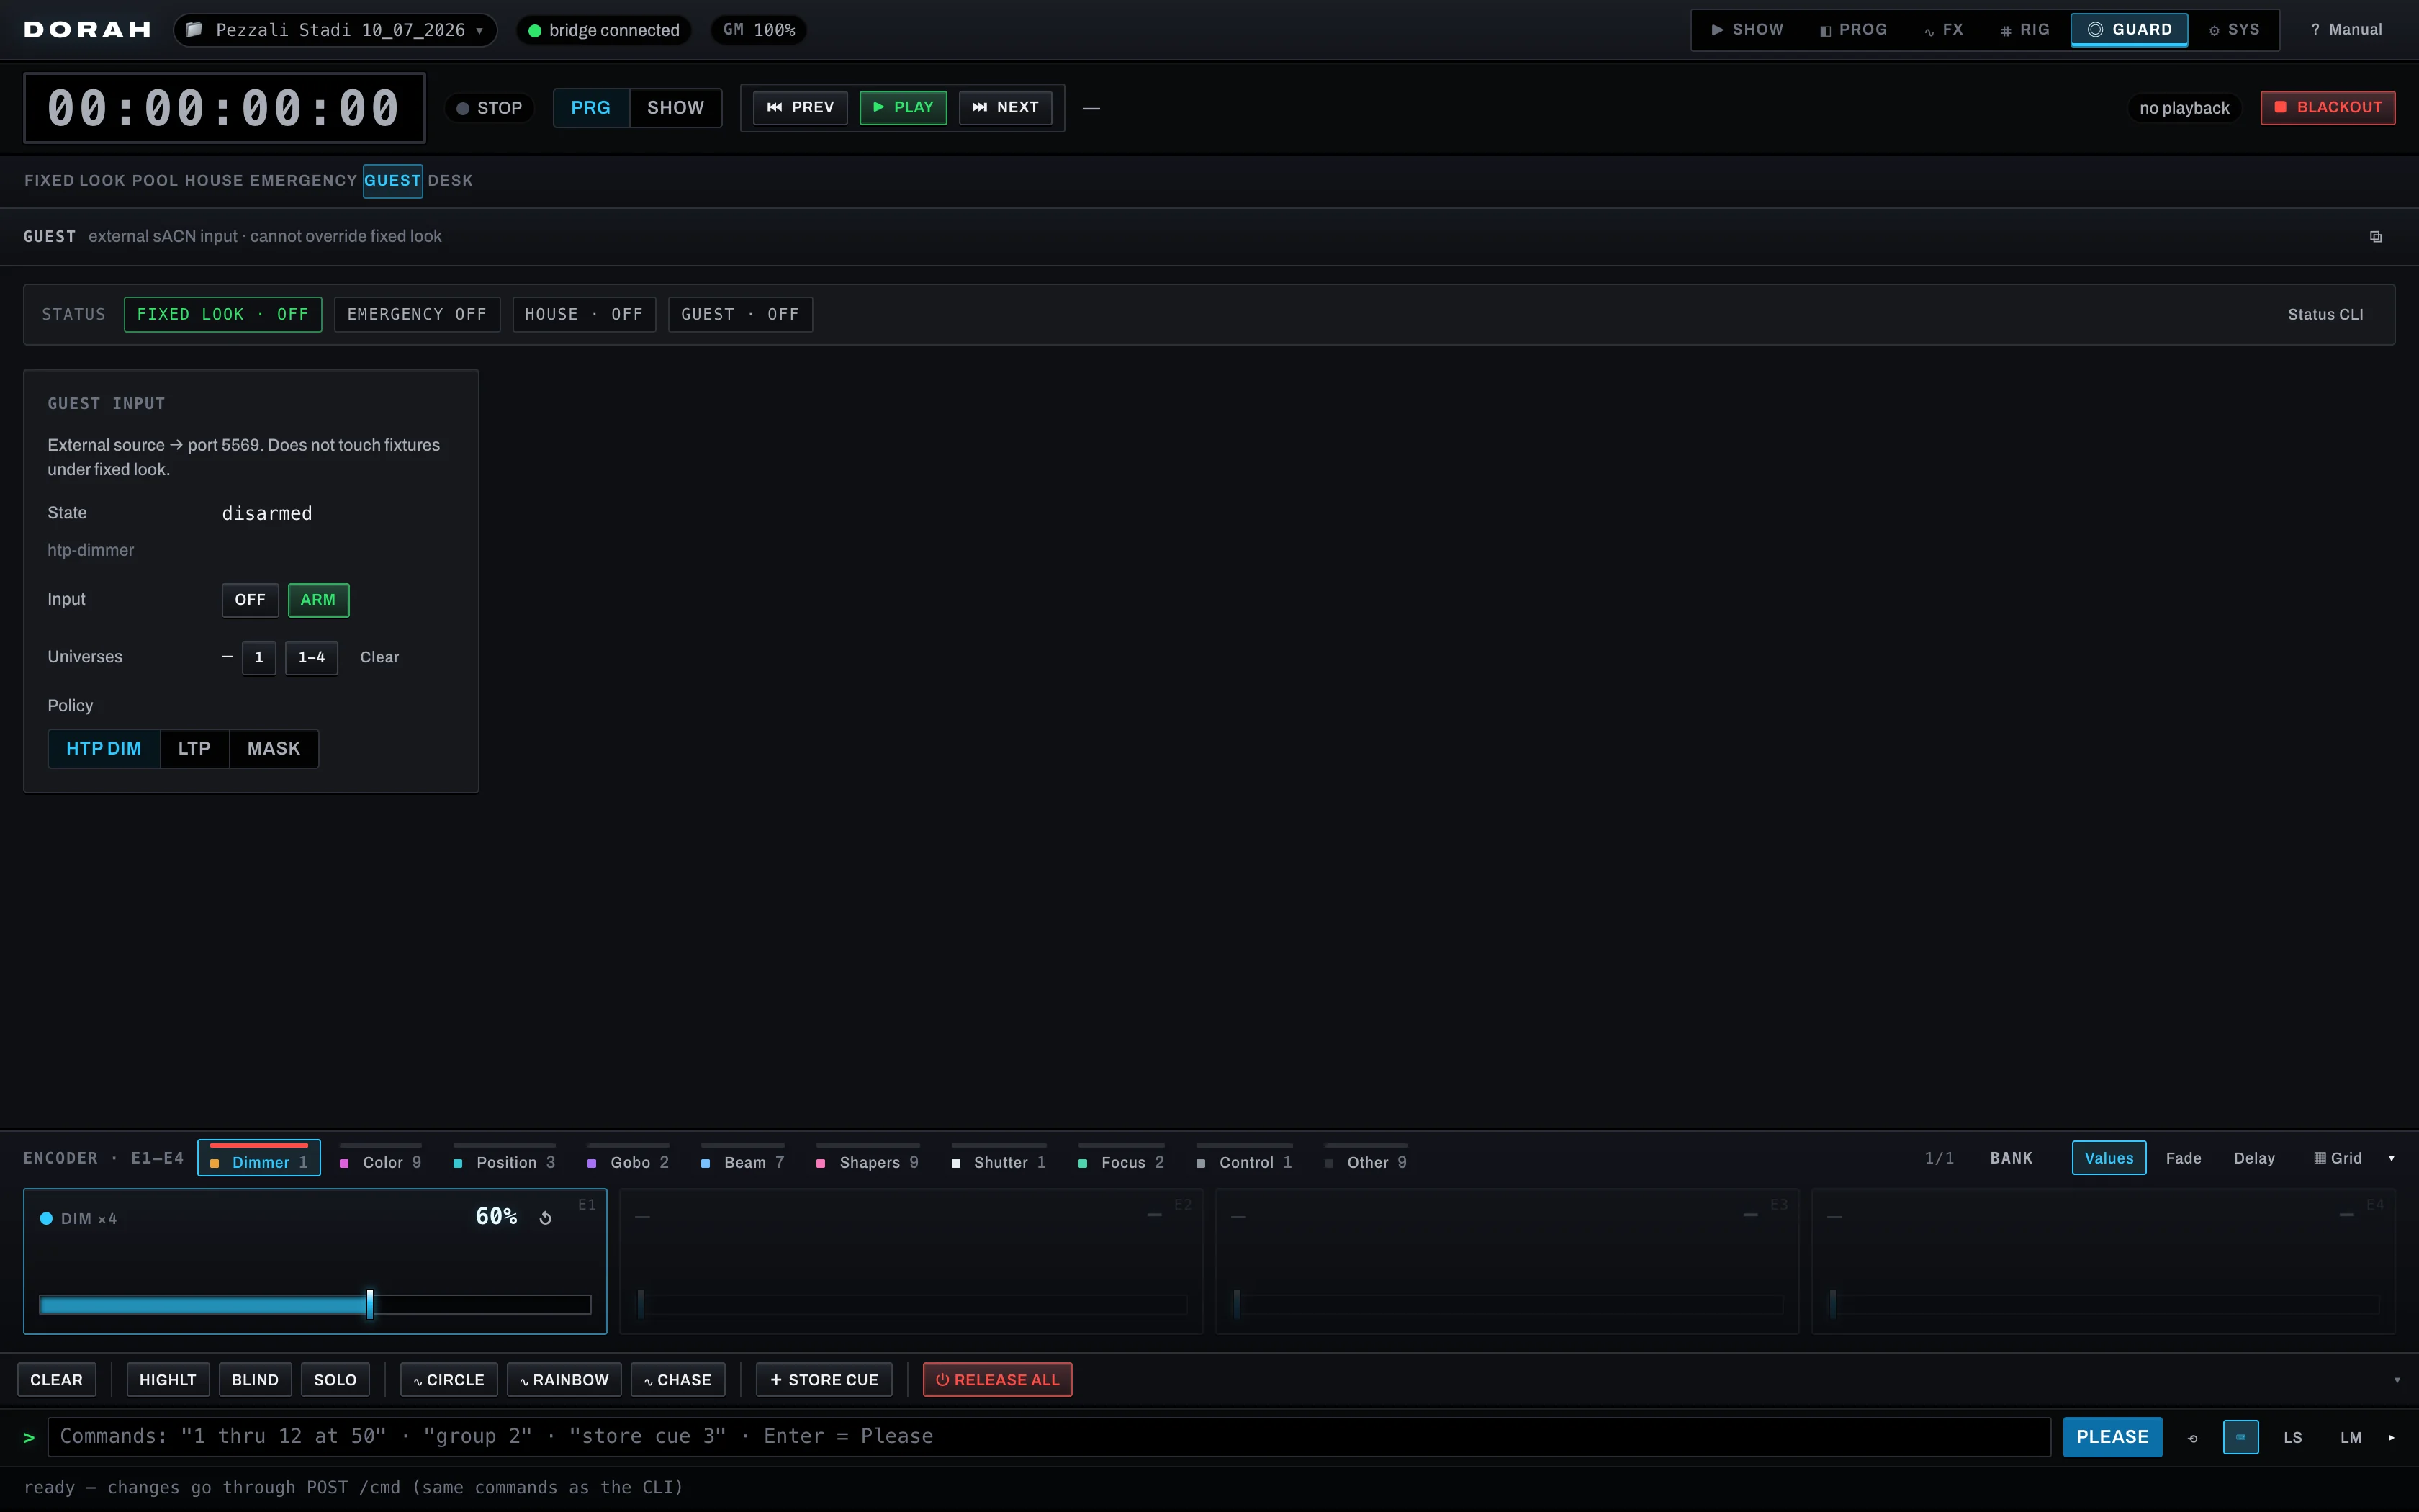Click the STORE CUE button
Viewport: 2419px width, 1512px height.
[x=824, y=1380]
